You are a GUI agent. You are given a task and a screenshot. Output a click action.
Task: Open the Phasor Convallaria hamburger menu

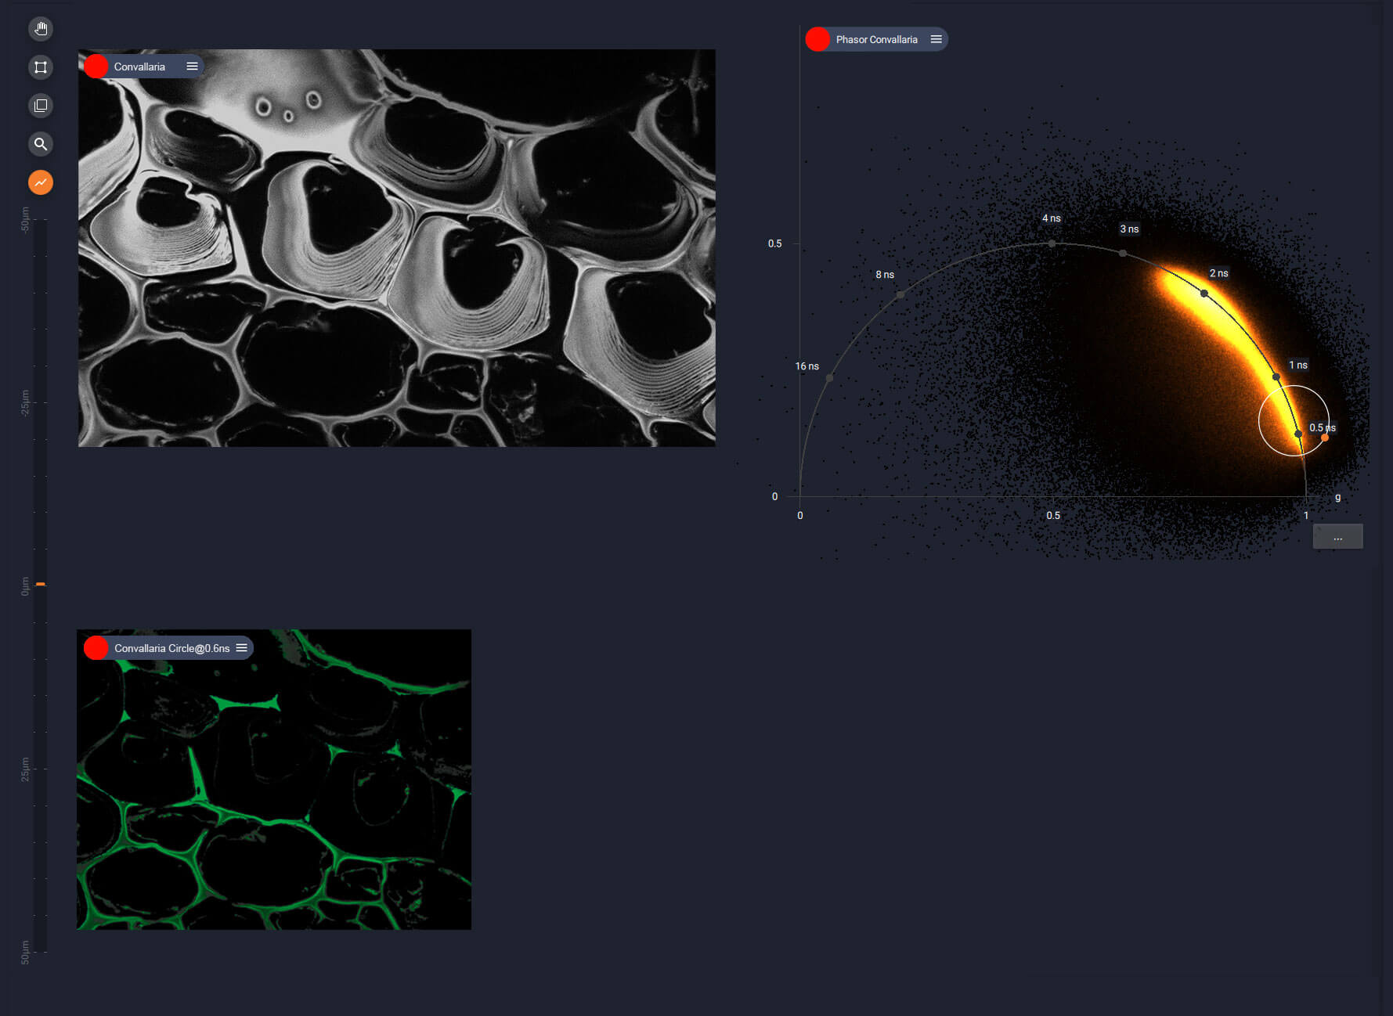click(936, 39)
